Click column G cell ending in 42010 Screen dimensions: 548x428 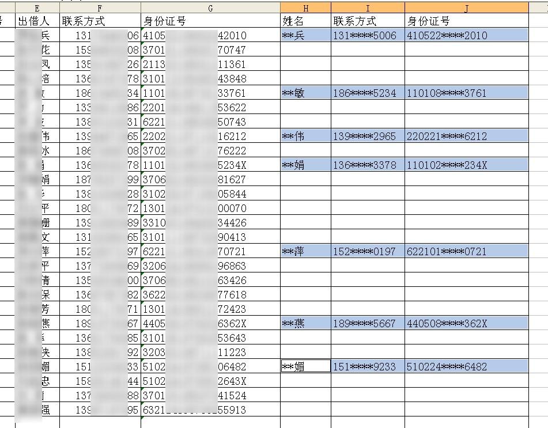[210, 35]
